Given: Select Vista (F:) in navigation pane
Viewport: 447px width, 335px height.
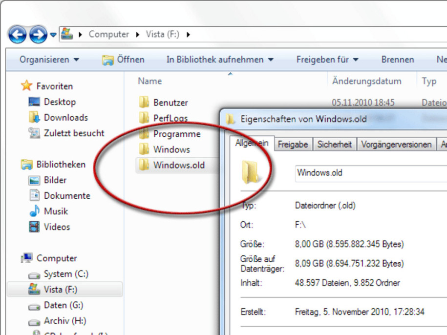Looking at the screenshot, I should point(61,290).
